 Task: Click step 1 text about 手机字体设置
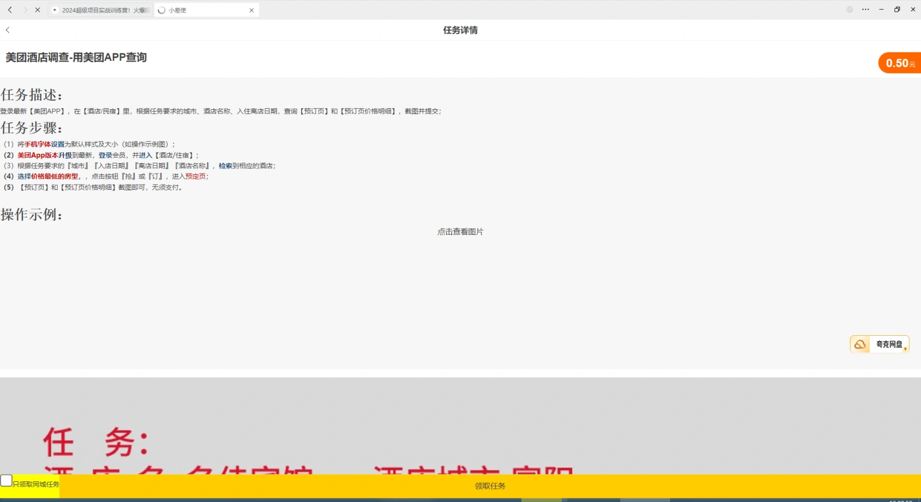coord(89,144)
